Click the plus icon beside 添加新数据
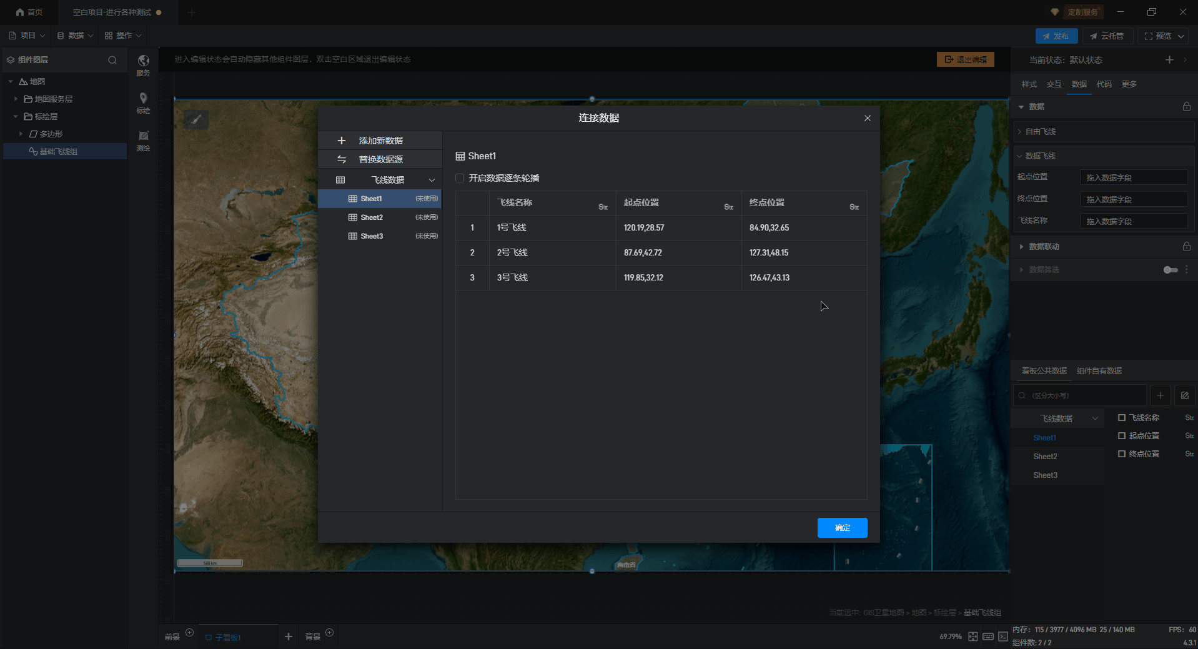 tap(341, 141)
